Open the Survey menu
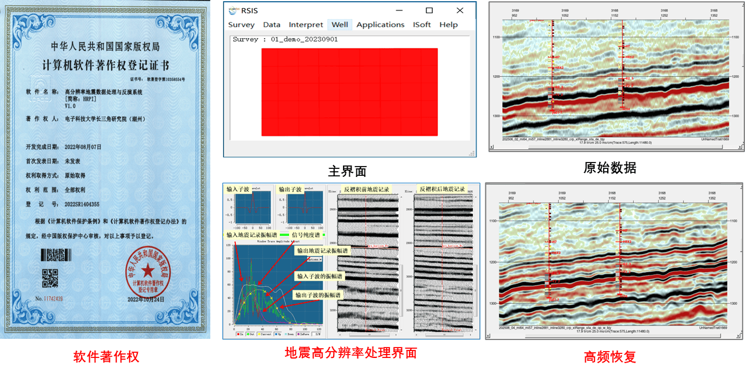745x373 pixels. [x=241, y=25]
